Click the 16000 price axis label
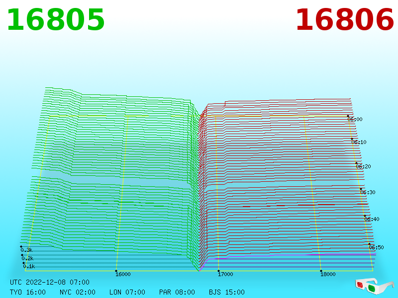Screen dimensions: 398x298 point(123,274)
